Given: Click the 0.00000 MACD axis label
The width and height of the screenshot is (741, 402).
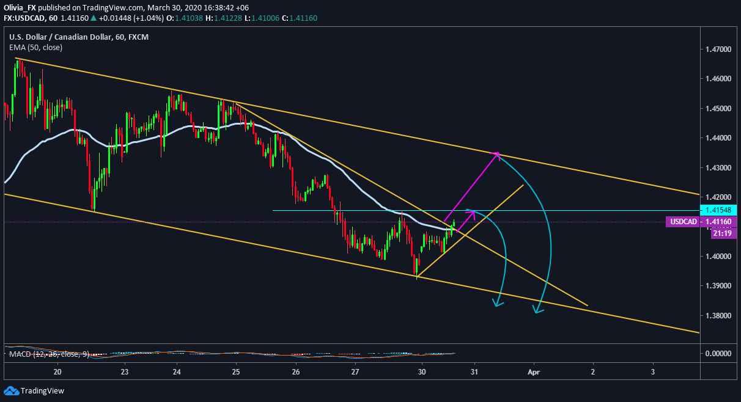Looking at the screenshot, I should click(x=720, y=354).
